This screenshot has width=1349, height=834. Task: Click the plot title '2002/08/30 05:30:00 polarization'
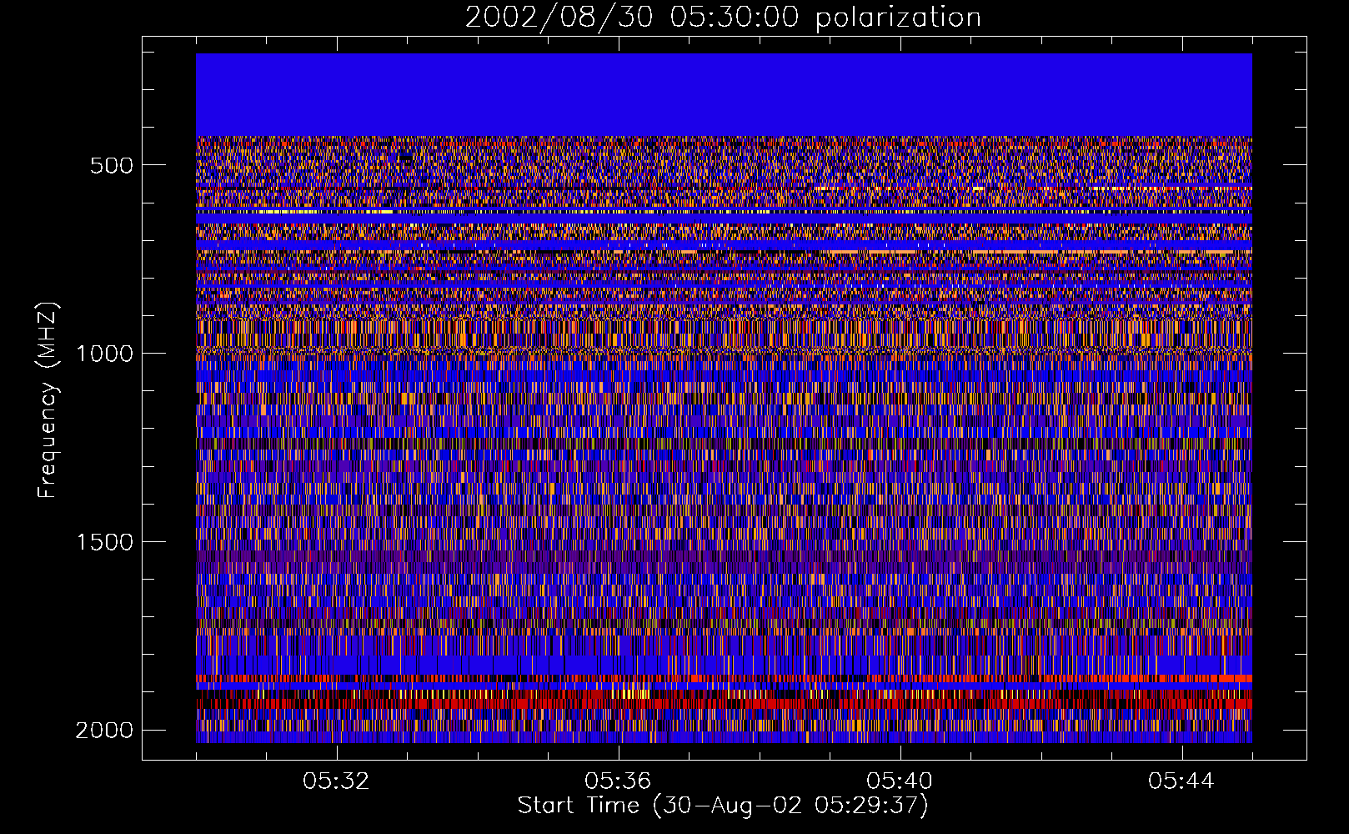pos(723,18)
